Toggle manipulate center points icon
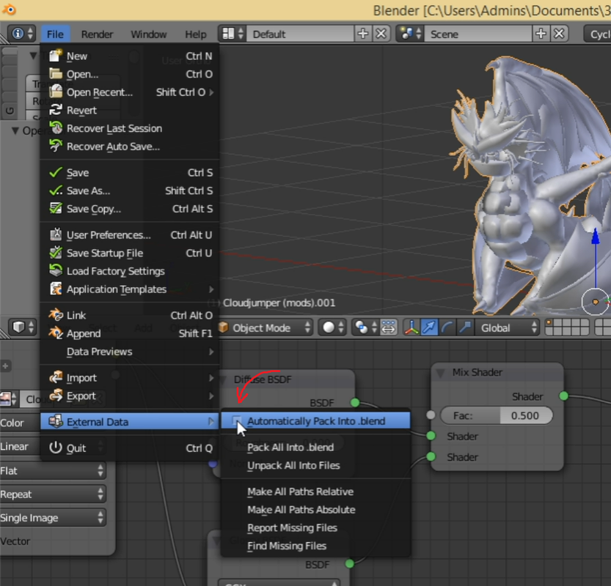Screen dimensions: 611x586 pos(388,327)
